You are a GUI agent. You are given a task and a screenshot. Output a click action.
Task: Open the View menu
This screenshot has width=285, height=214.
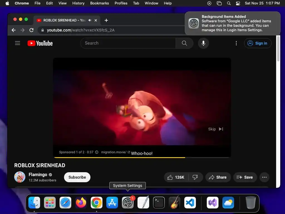tap(62, 3)
